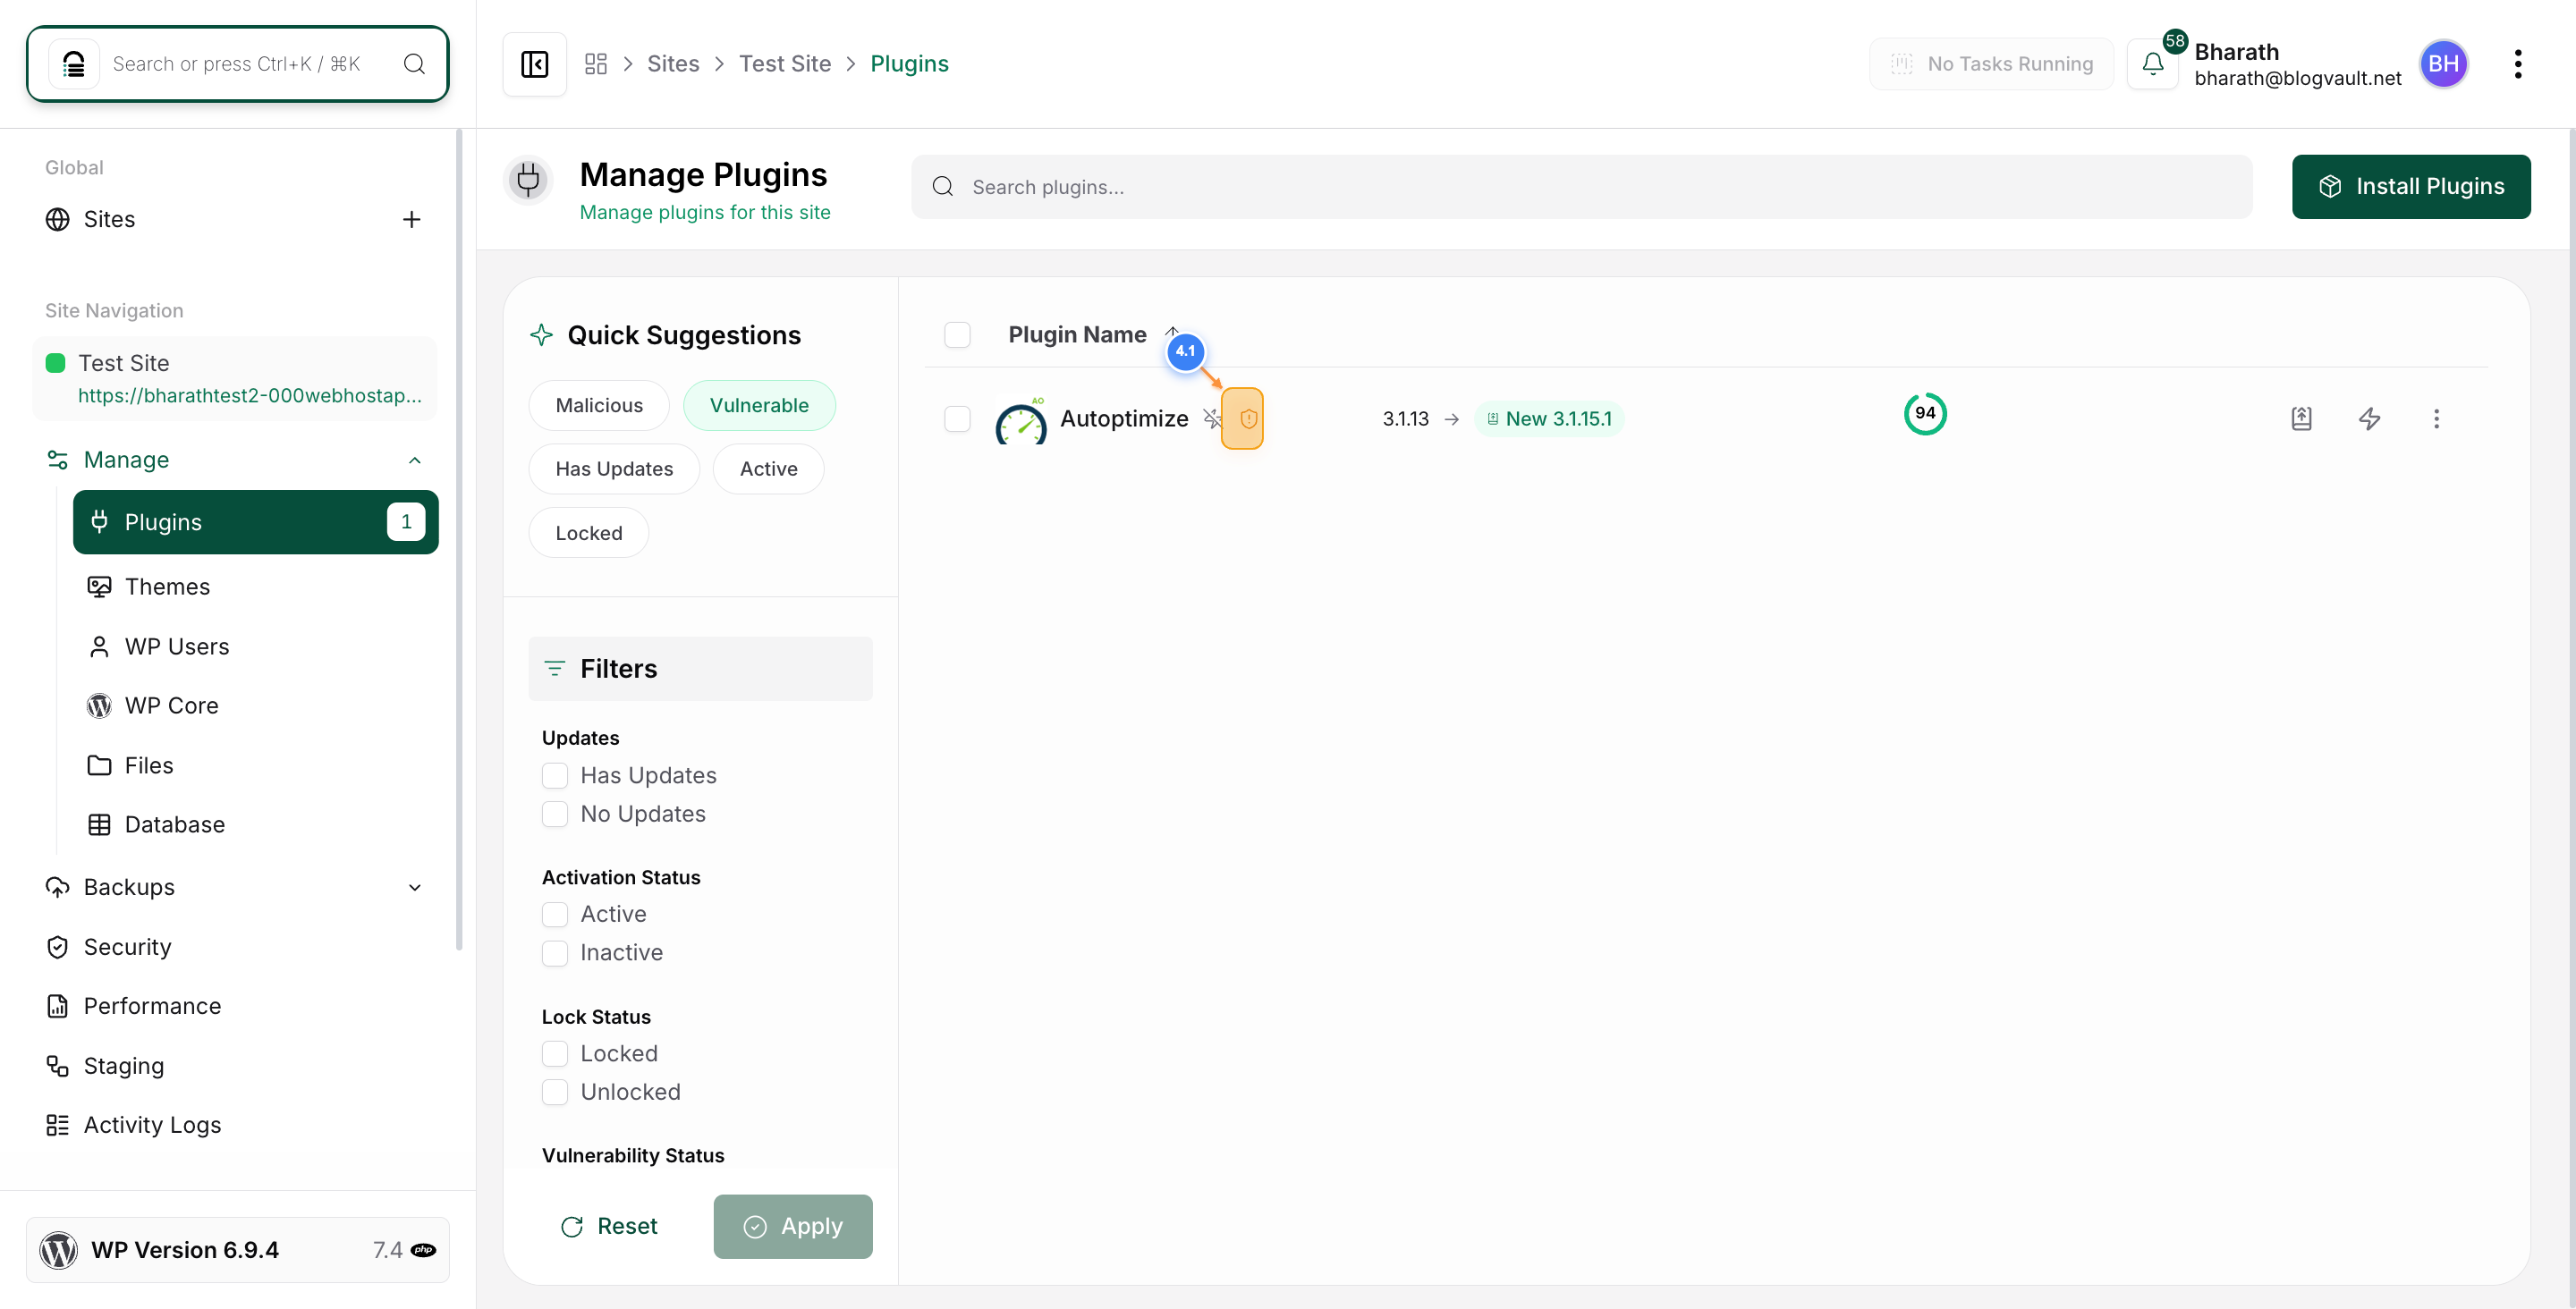Select the Active quick suggestion chip
The width and height of the screenshot is (2576, 1309).
(x=768, y=469)
